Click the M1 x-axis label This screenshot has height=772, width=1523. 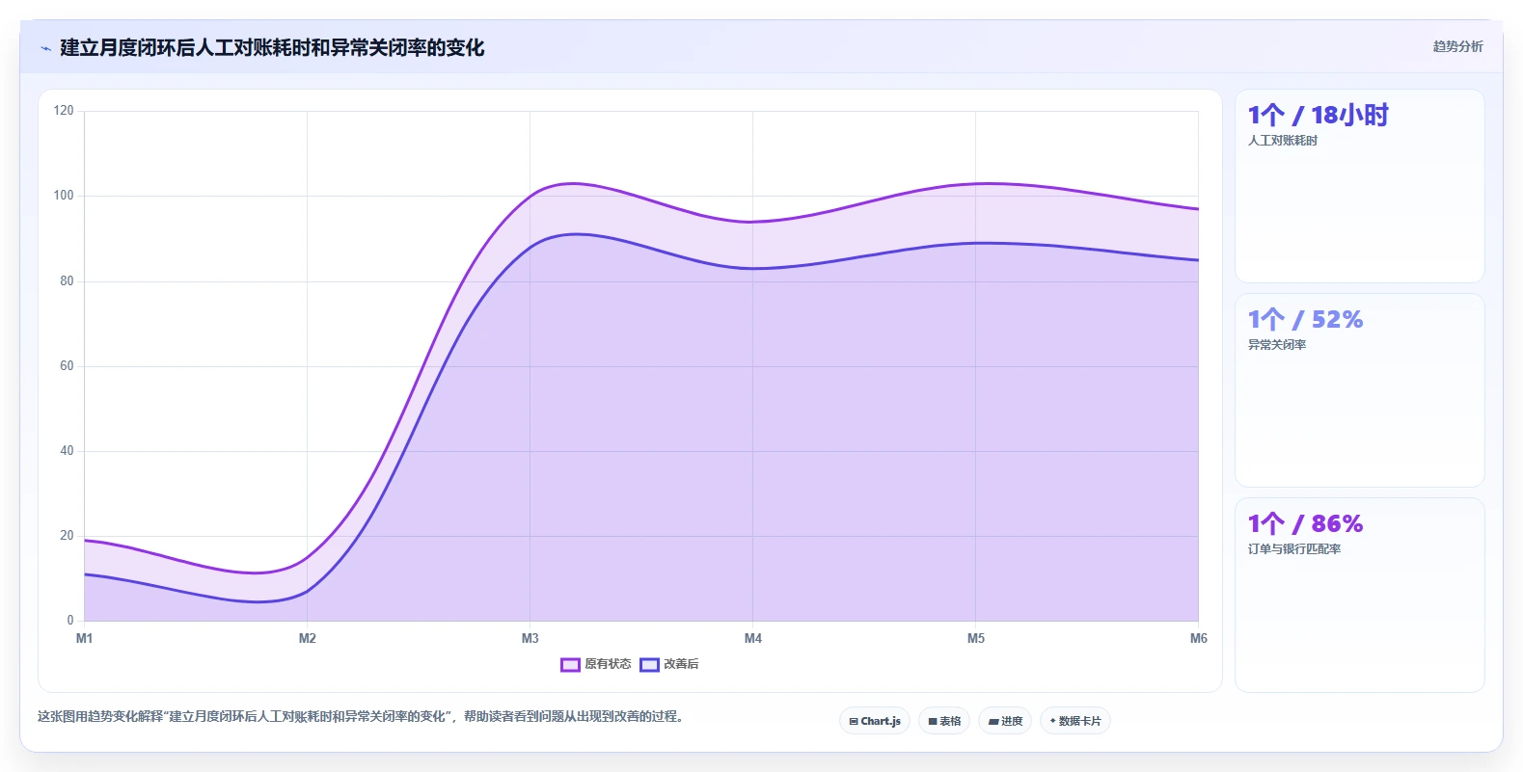point(84,638)
